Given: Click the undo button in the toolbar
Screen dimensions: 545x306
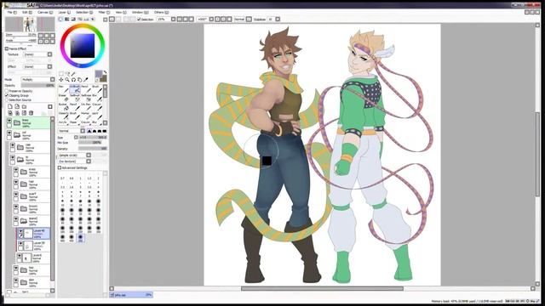Looking at the screenshot, I should click(112, 20).
